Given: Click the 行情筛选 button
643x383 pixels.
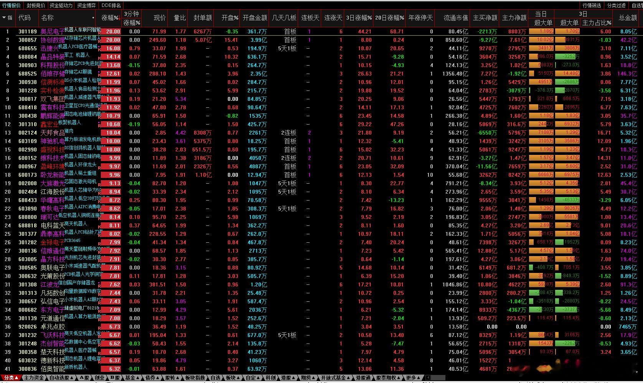Looking at the screenshot, I should point(592,5).
